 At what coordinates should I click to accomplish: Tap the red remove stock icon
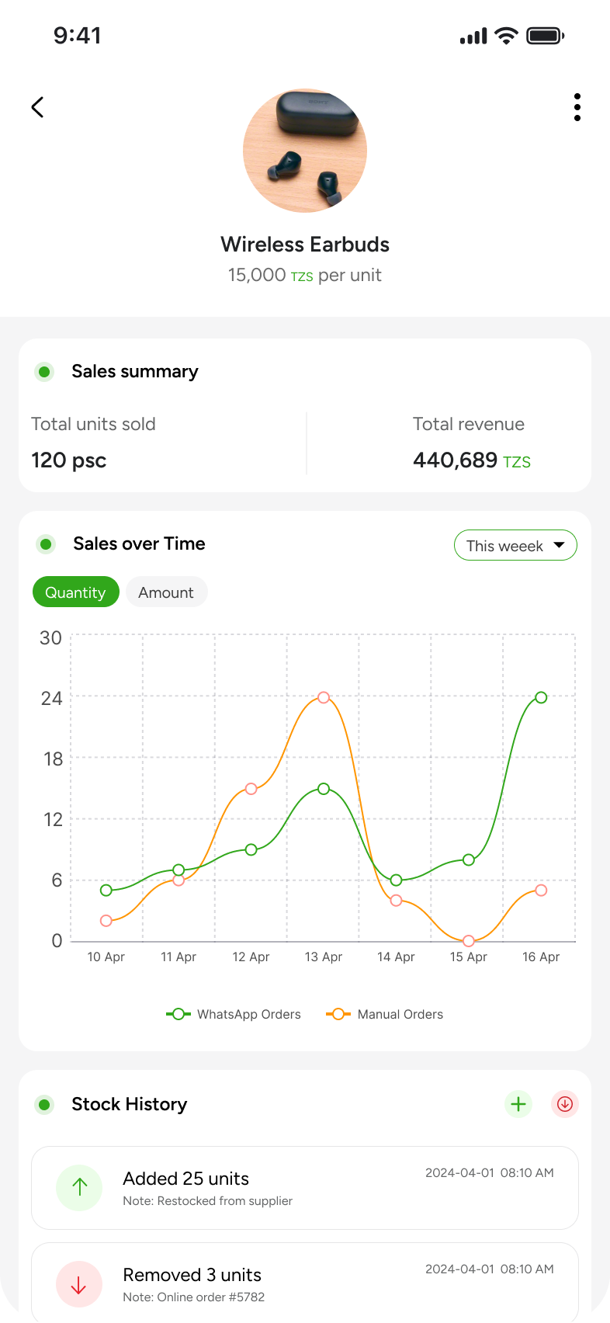click(x=565, y=1104)
